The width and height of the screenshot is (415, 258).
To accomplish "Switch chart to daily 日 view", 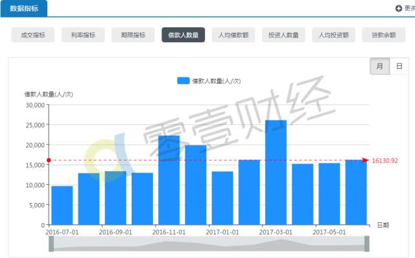I will point(399,66).
